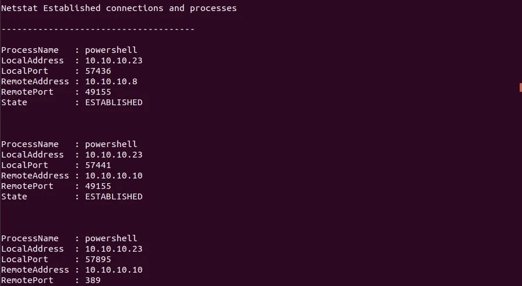This screenshot has width=522, height=286.
Task: Click the ProcessName label in first block
Action: coord(30,50)
